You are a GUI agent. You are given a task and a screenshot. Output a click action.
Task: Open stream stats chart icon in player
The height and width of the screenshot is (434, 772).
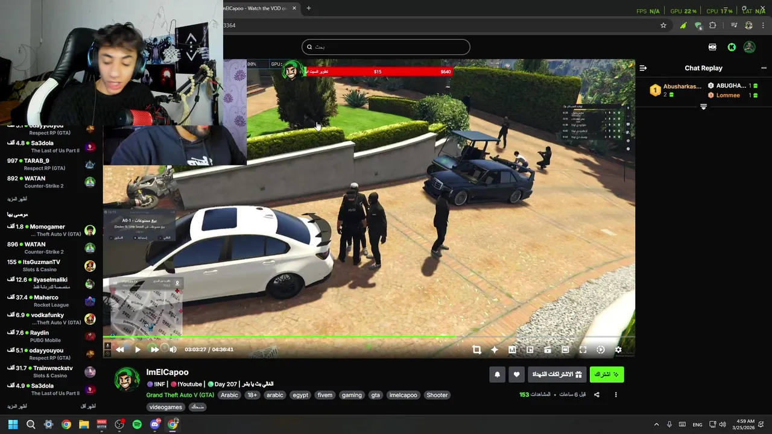tap(512, 350)
